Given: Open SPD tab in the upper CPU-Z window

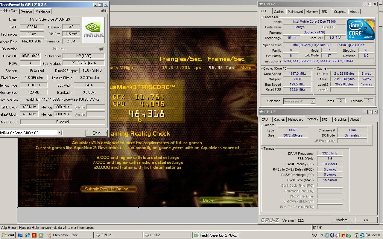Looking at the screenshot, I should coord(324,12).
